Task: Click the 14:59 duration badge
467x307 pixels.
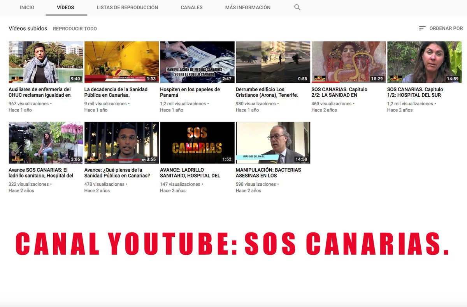Action: coord(453,79)
